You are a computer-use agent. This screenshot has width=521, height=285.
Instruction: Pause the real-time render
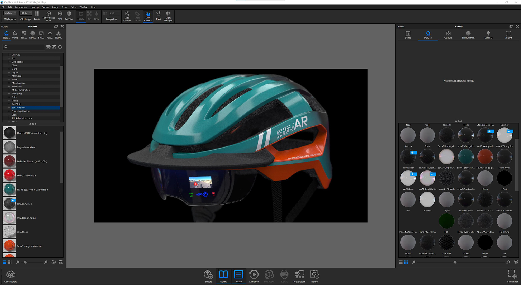coord(37,16)
